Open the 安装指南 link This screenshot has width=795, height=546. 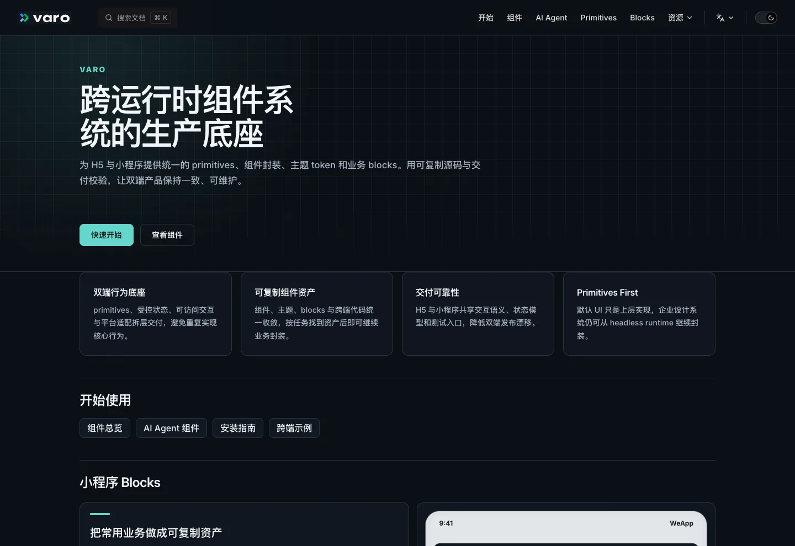tap(238, 428)
